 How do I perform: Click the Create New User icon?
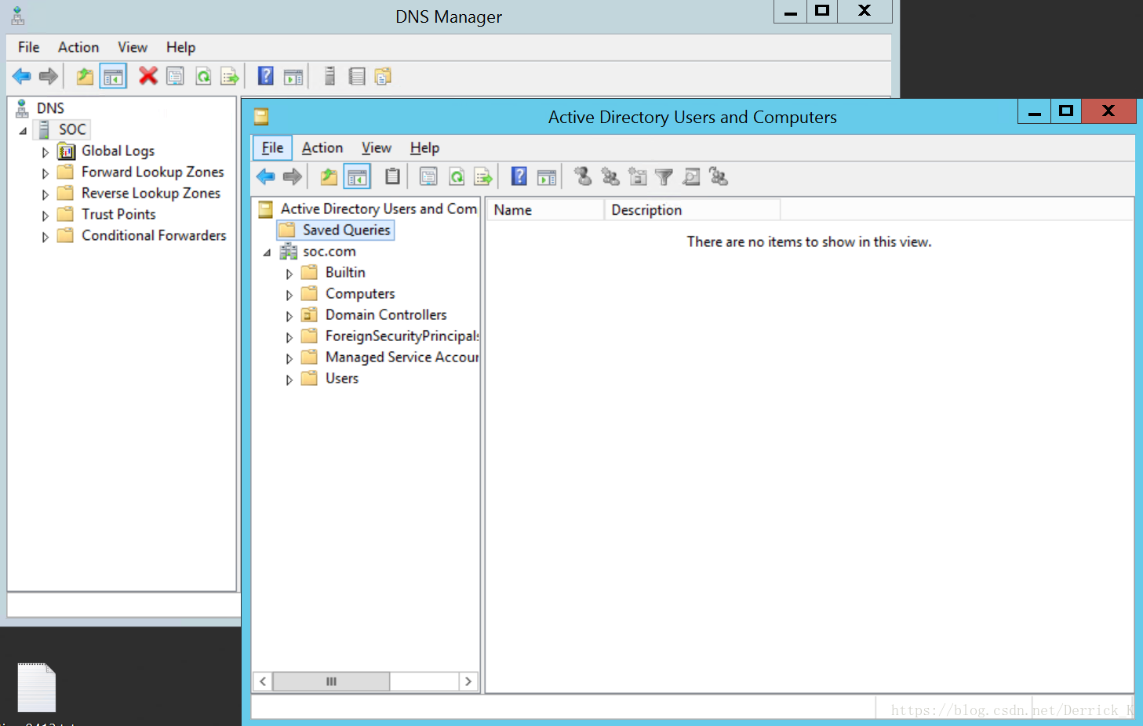583,176
